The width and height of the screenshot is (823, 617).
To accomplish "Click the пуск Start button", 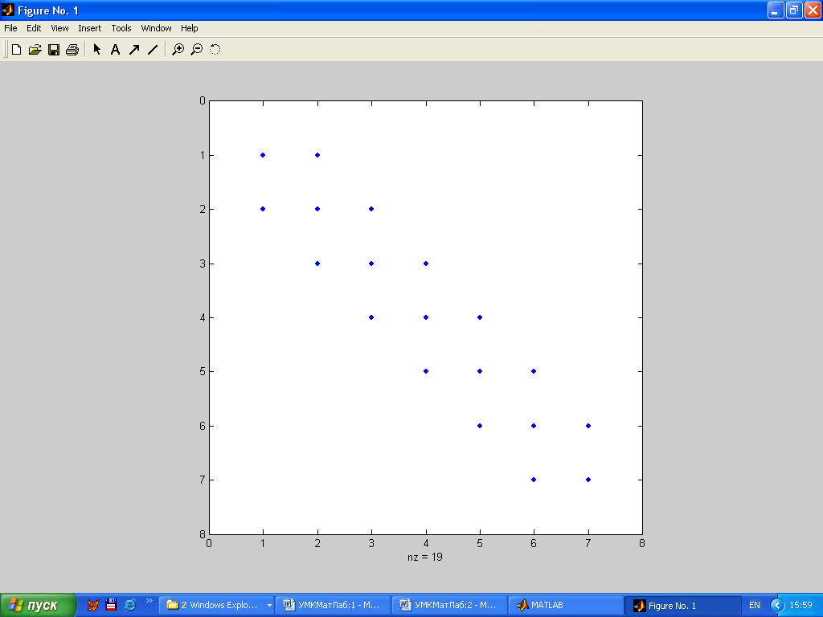I will point(38,605).
